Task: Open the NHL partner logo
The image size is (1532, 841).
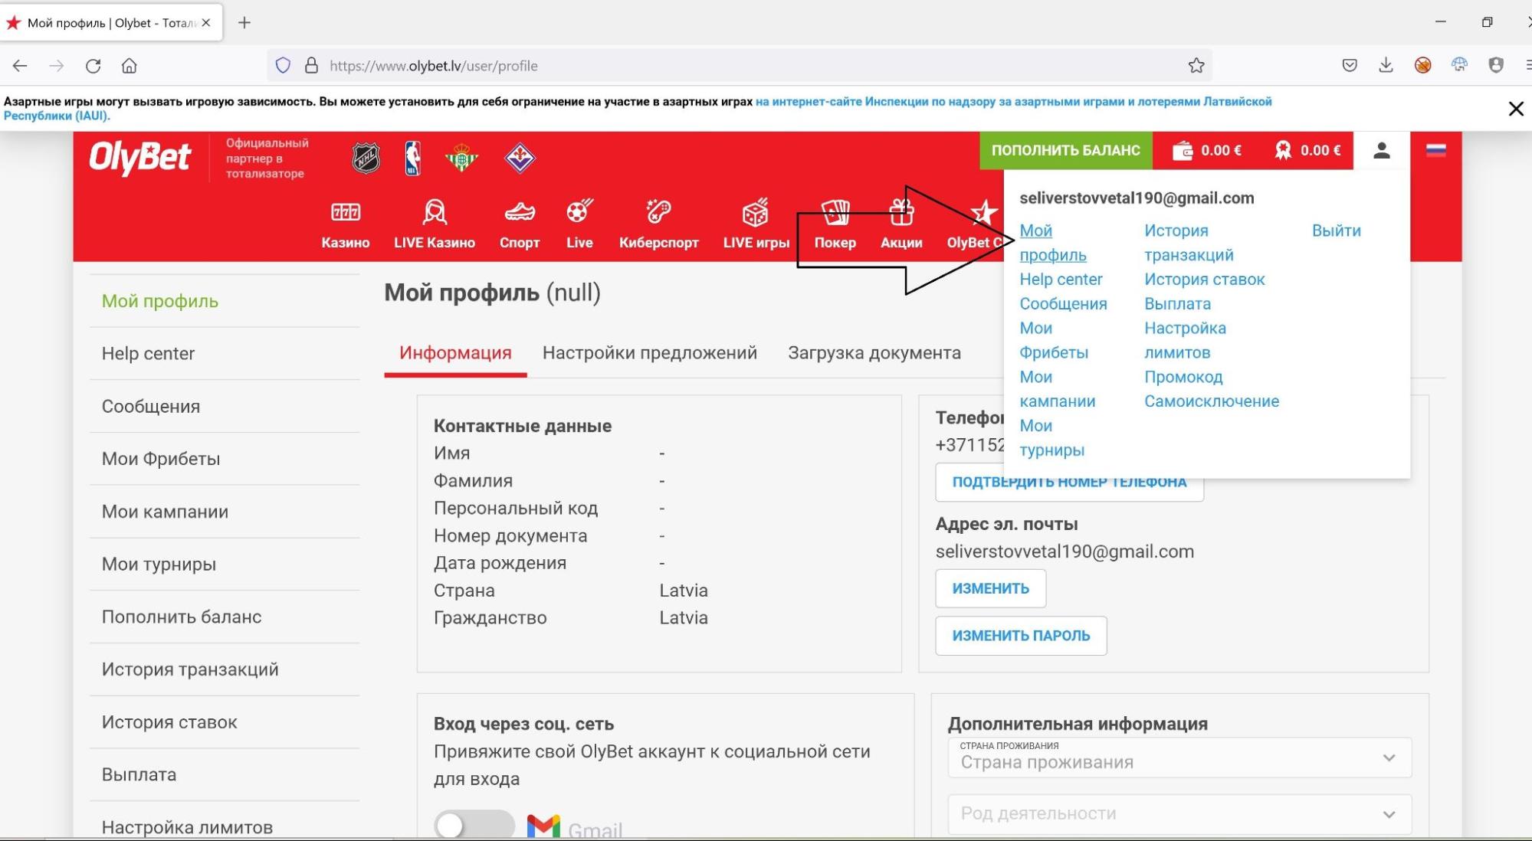Action: click(x=366, y=158)
